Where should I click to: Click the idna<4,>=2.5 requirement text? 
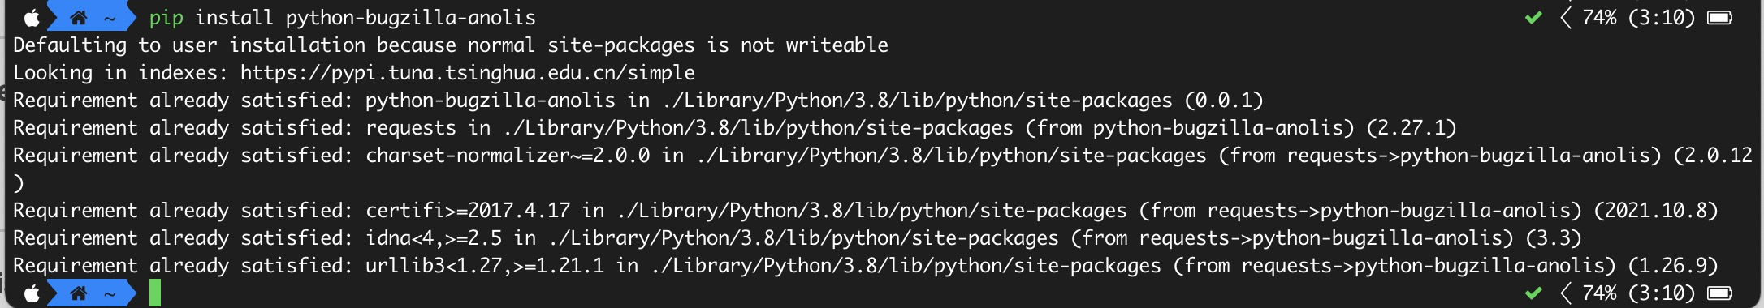click(x=434, y=238)
